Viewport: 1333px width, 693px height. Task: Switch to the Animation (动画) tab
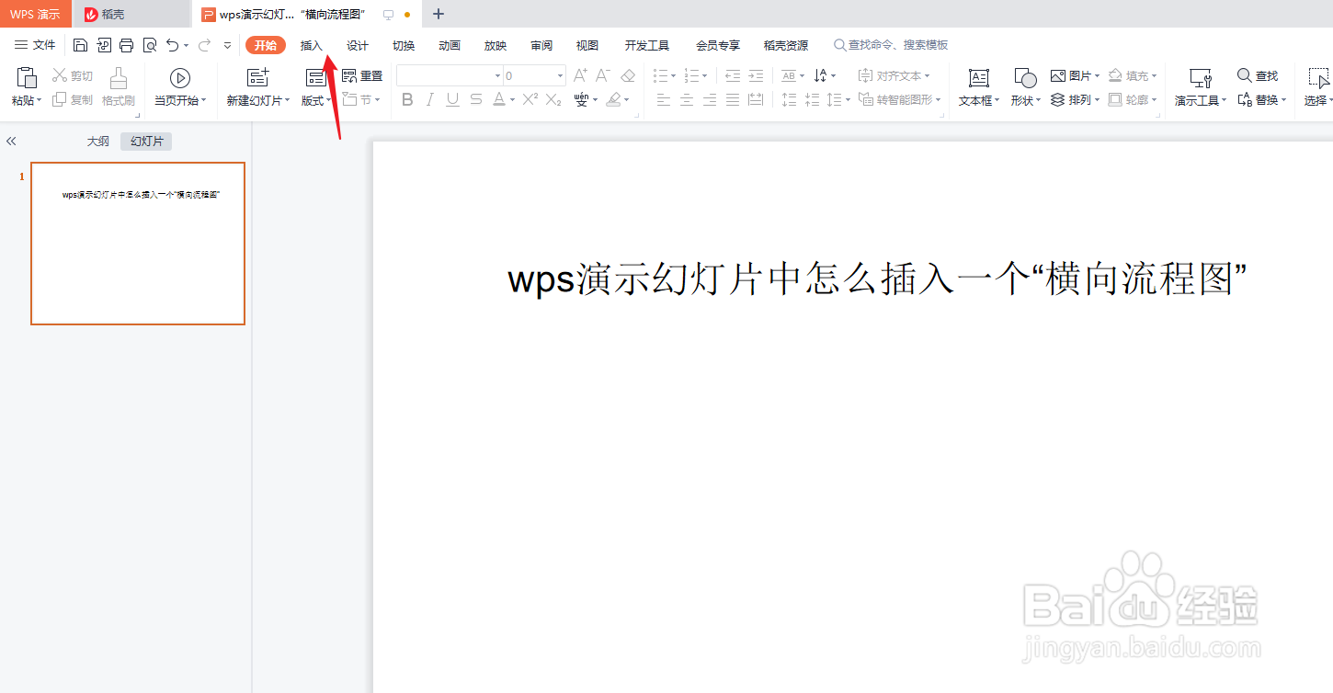(x=450, y=45)
